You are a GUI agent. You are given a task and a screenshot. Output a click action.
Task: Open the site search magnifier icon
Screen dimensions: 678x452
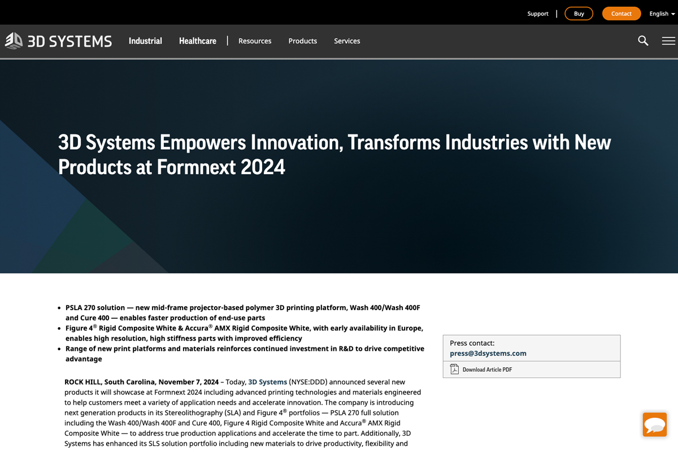[x=643, y=41]
